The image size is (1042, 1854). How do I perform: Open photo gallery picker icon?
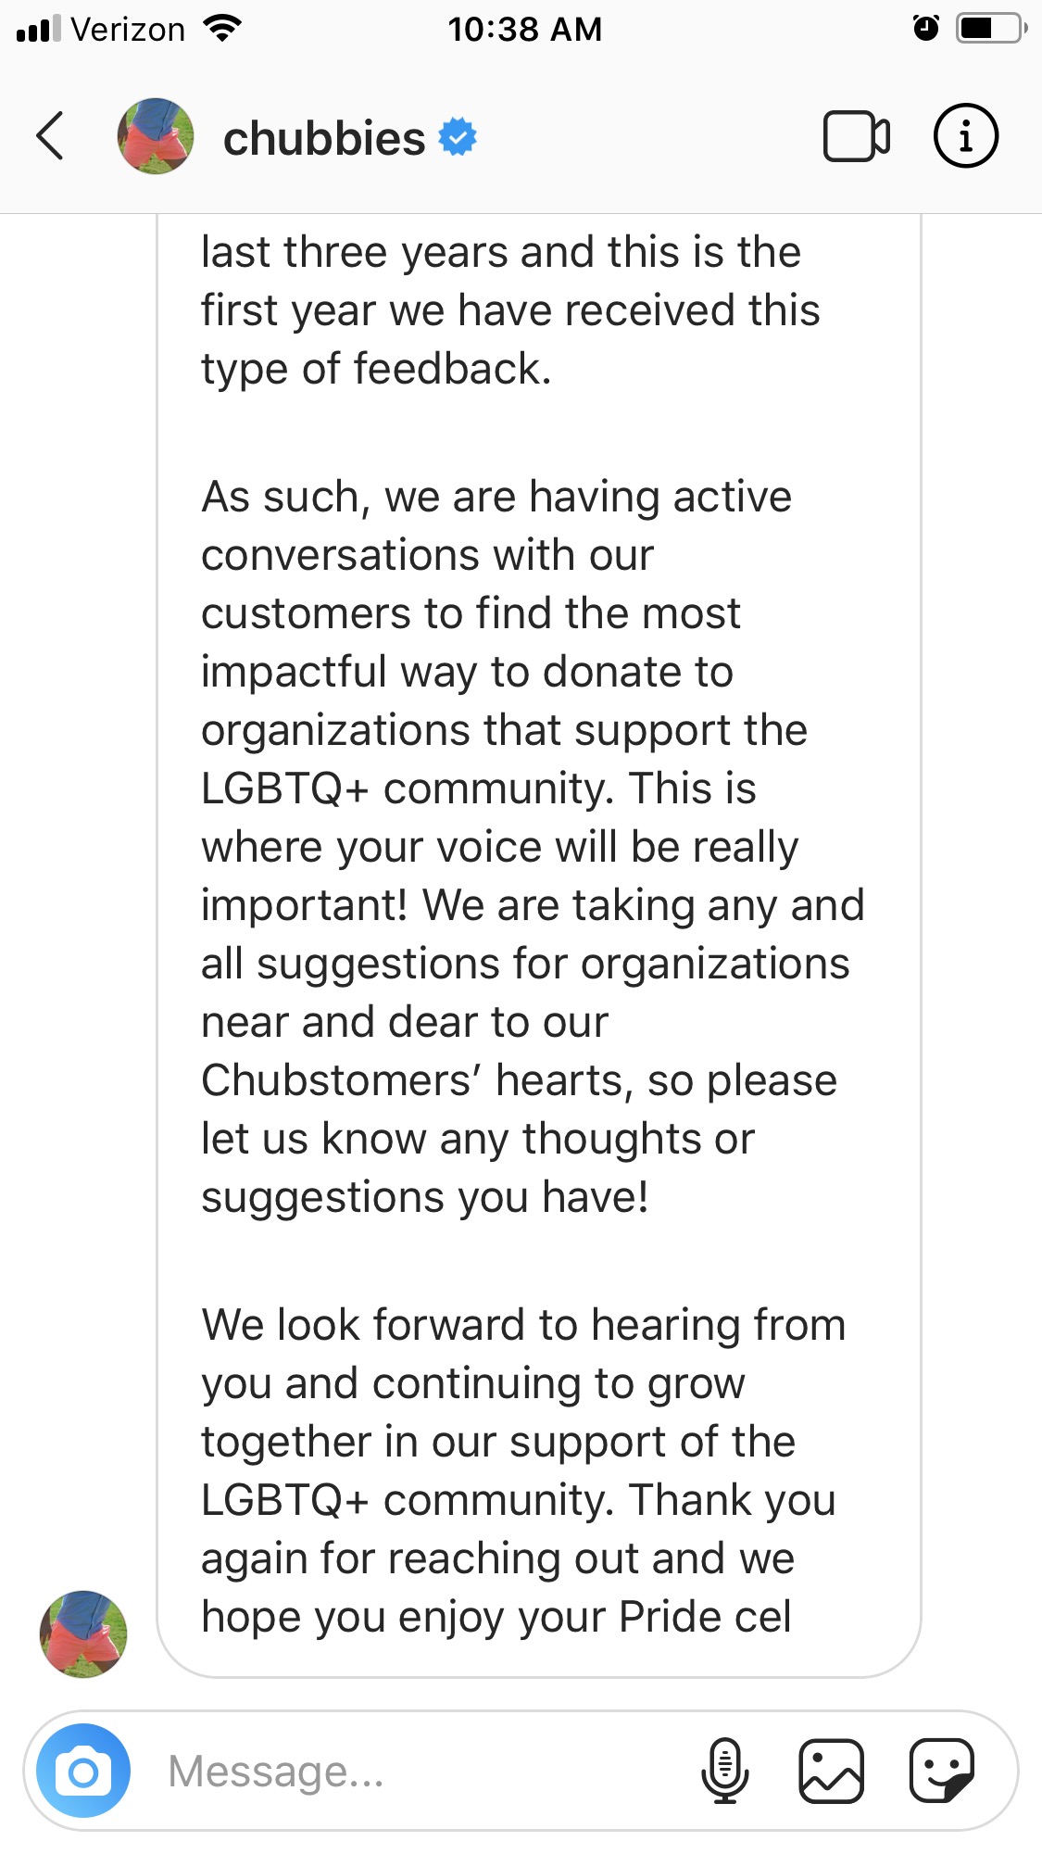831,1771
